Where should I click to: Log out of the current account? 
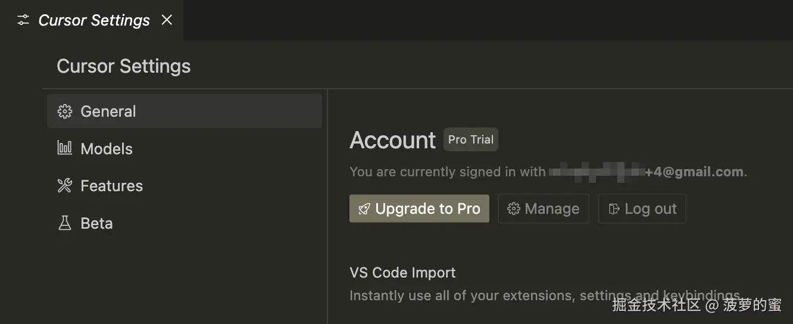[642, 208]
